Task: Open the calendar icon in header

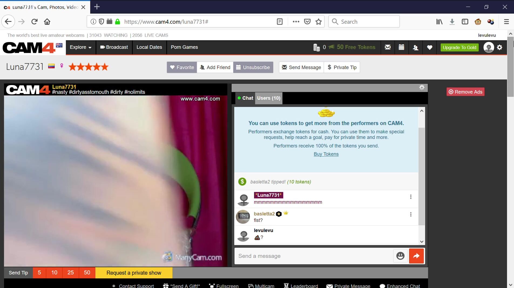Action: pos(401,47)
